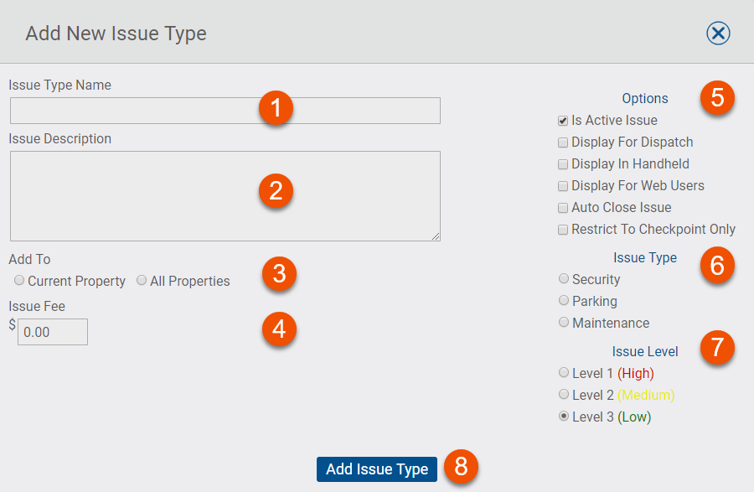Click the Add Issue Type button
The width and height of the screenshot is (754, 492).
[376, 469]
